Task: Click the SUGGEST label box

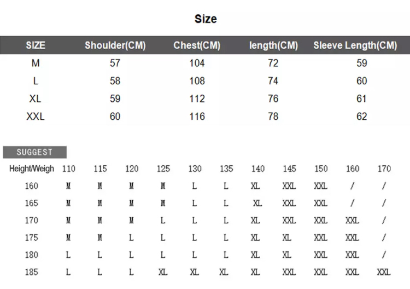Action: coord(35,152)
